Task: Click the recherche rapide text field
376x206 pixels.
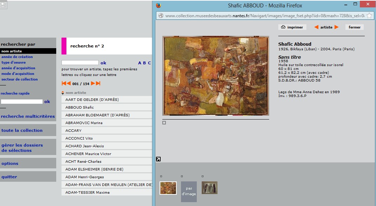Action: (22, 102)
